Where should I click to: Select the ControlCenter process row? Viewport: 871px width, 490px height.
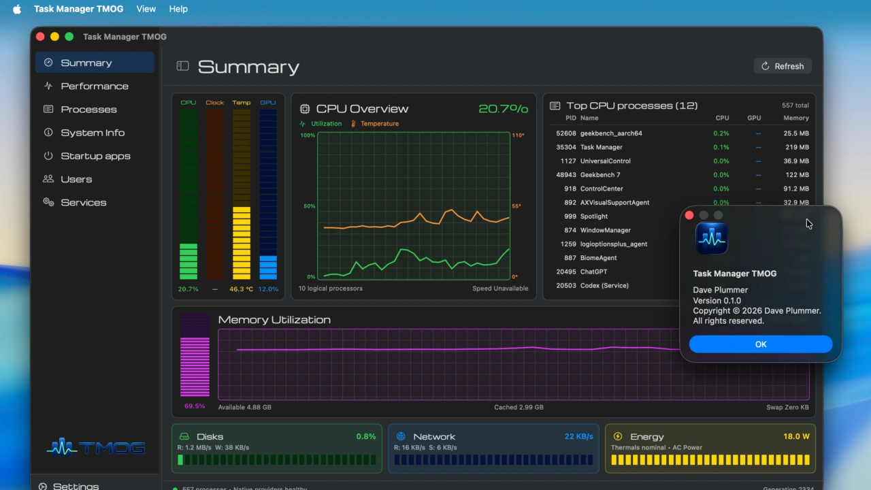click(x=681, y=189)
